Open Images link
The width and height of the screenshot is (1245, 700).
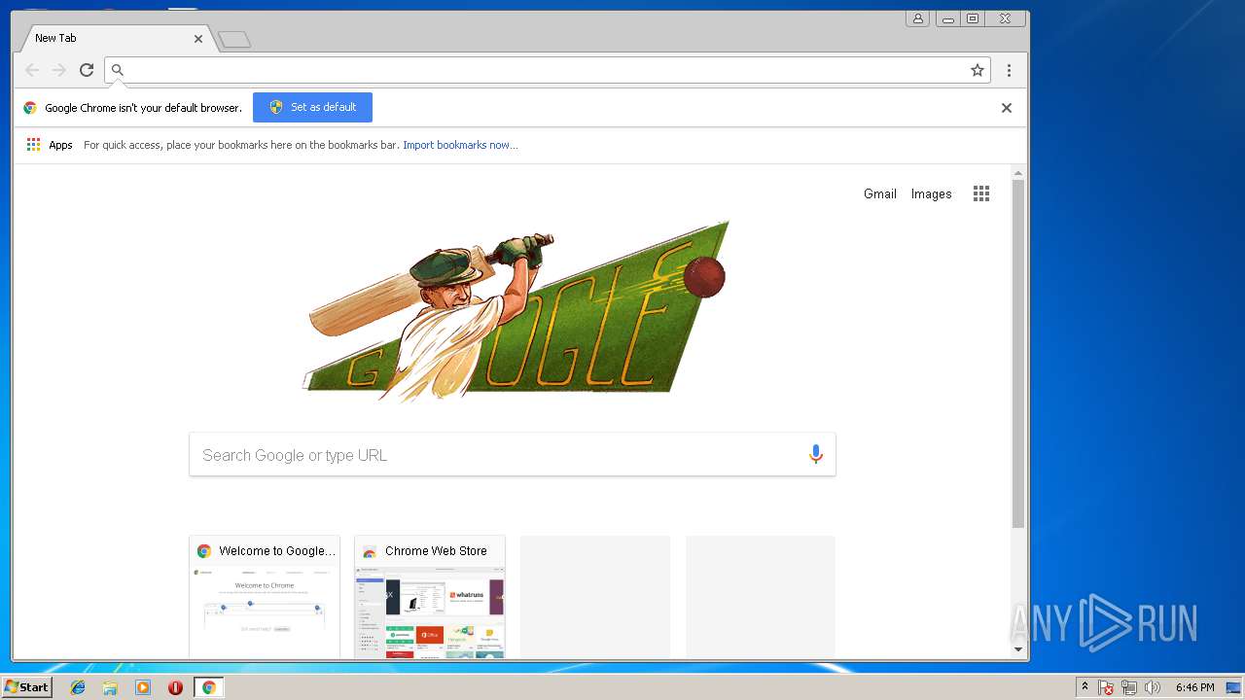(x=931, y=193)
